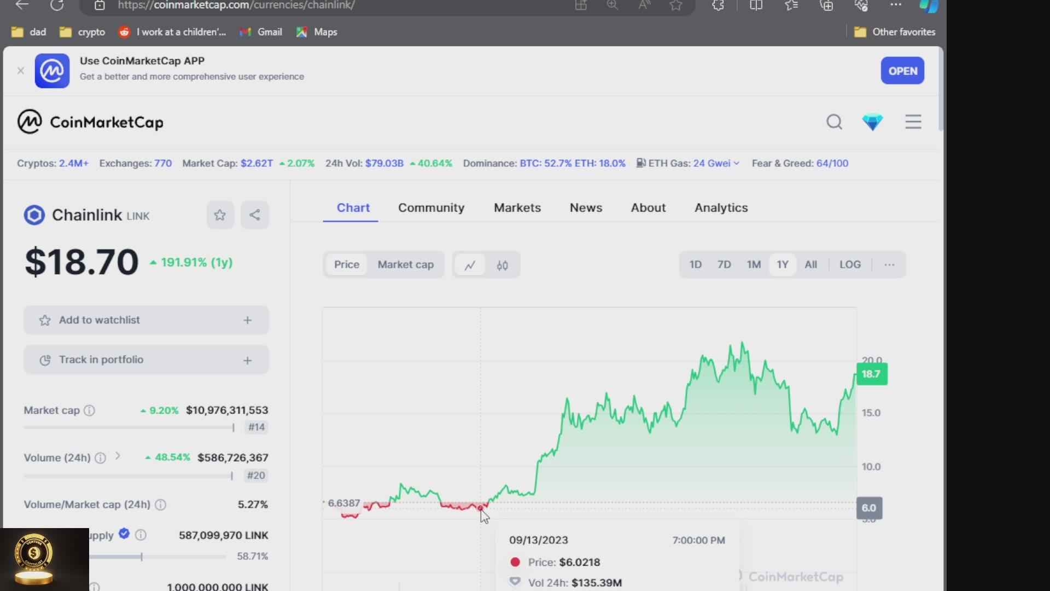Click the verified supply checkmark badge
Screen dimensions: 1050x591
[x=124, y=534]
